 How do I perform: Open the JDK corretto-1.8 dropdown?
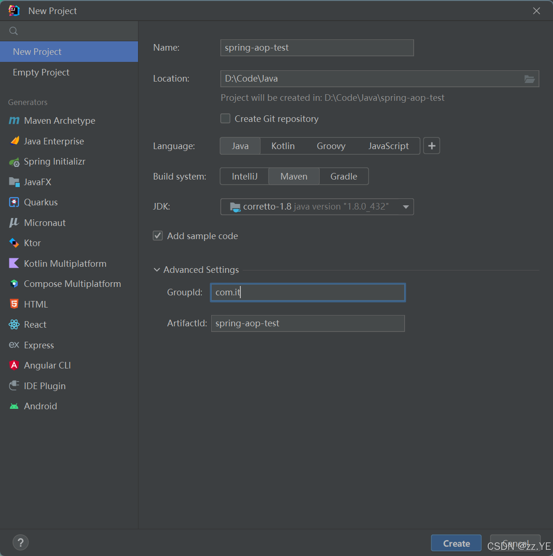tap(317, 207)
